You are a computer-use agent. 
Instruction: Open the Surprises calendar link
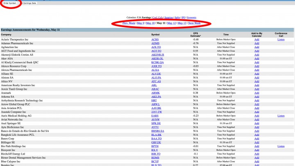pos(169,18)
